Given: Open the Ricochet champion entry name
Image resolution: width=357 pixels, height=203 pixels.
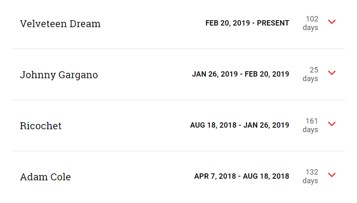Looking at the screenshot, I should (x=41, y=126).
